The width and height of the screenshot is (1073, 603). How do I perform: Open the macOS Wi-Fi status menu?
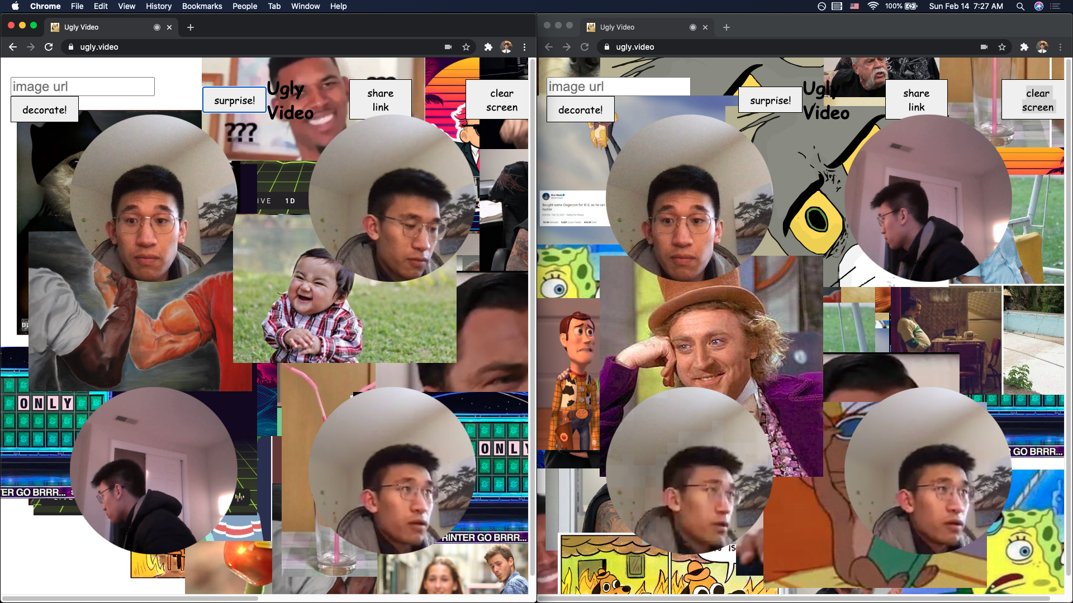tap(872, 6)
